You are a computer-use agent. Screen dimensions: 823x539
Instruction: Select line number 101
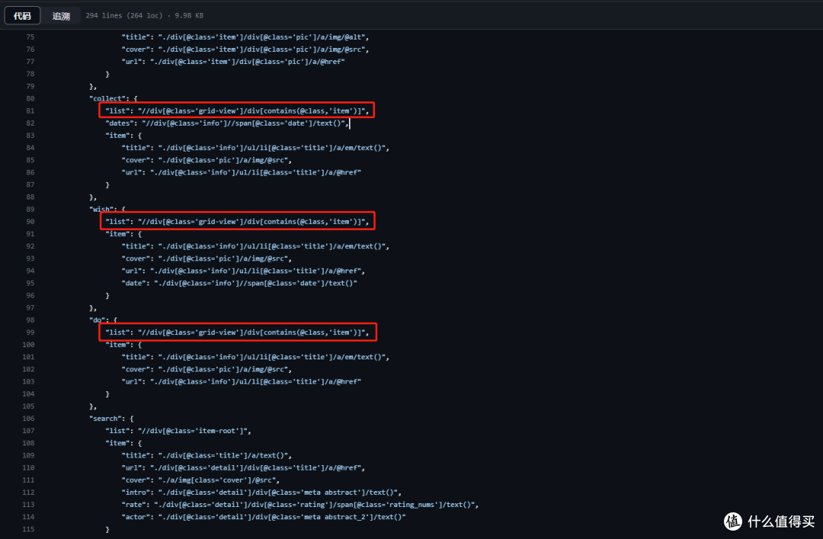pyautogui.click(x=28, y=357)
